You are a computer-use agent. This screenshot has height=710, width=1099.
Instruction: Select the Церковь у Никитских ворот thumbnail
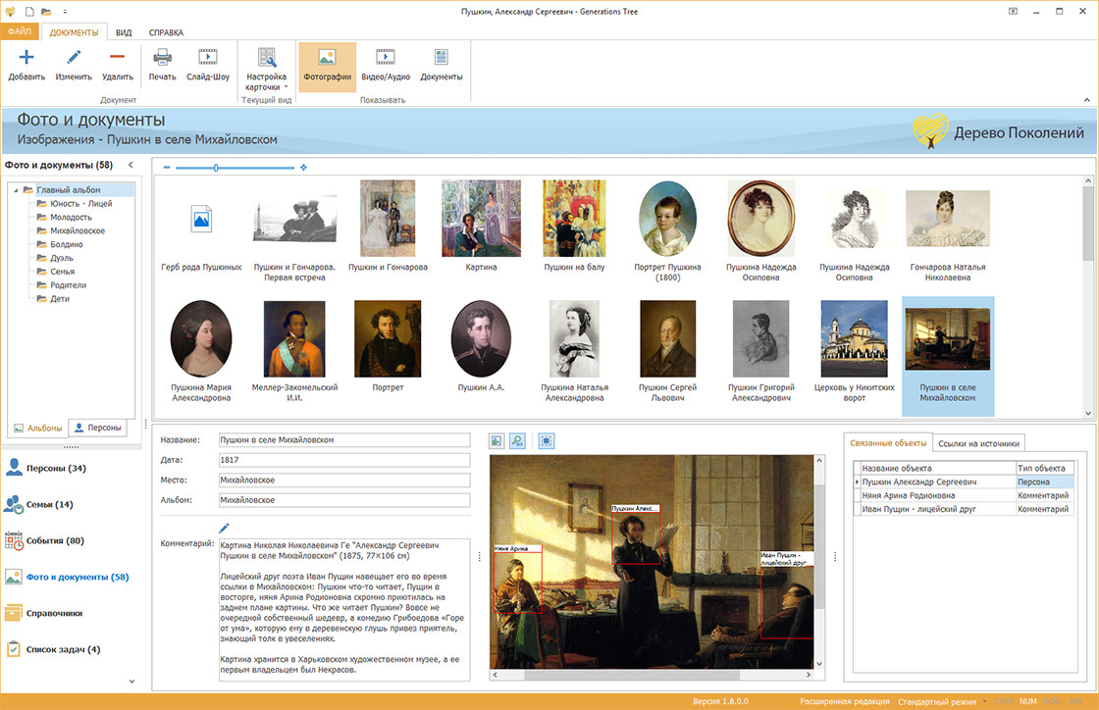(x=855, y=350)
